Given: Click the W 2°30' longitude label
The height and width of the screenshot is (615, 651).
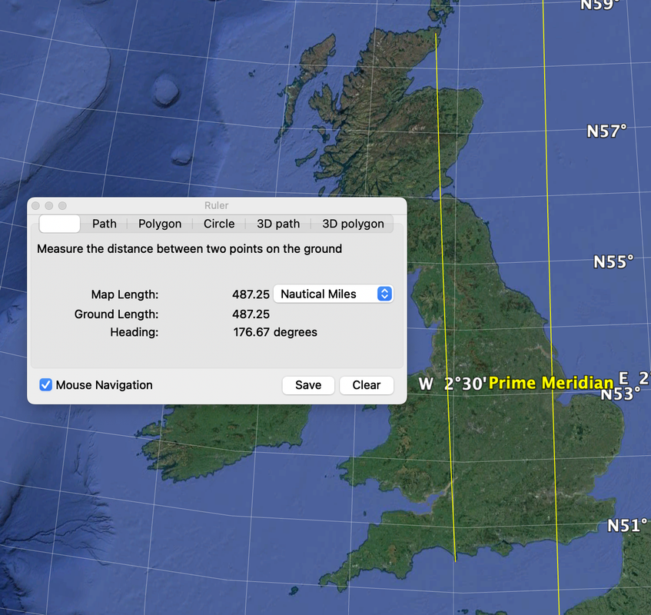Looking at the screenshot, I should coord(452,384).
